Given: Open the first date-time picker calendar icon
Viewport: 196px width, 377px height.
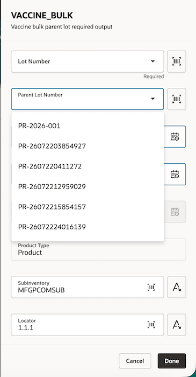Looking at the screenshot, I should pos(175,137).
